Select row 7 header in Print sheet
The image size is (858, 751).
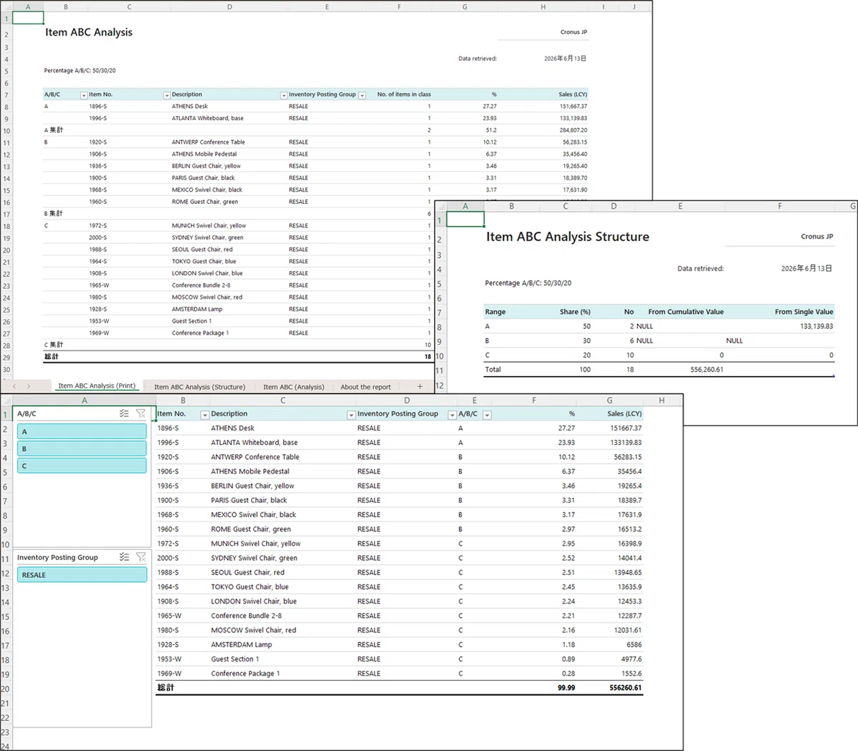click(6, 95)
